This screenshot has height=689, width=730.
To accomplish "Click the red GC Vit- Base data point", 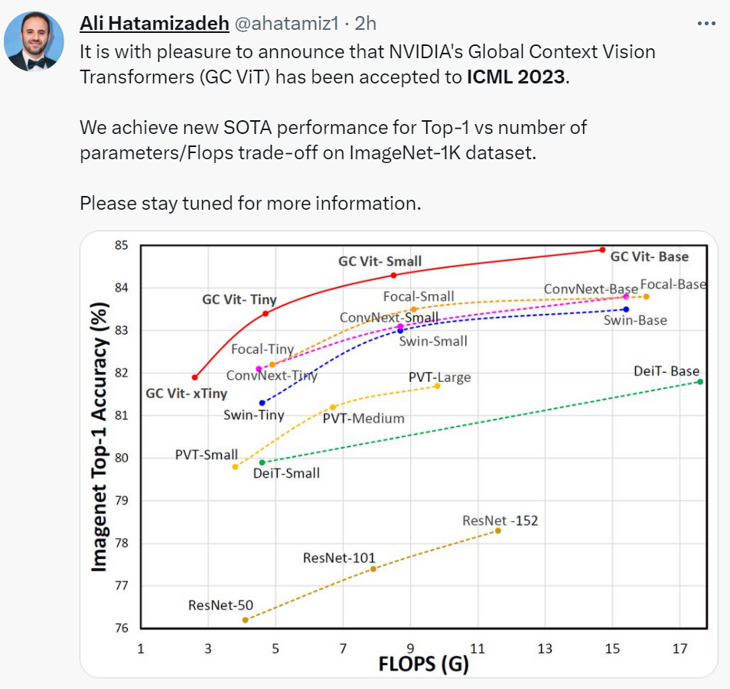I will coord(602,250).
